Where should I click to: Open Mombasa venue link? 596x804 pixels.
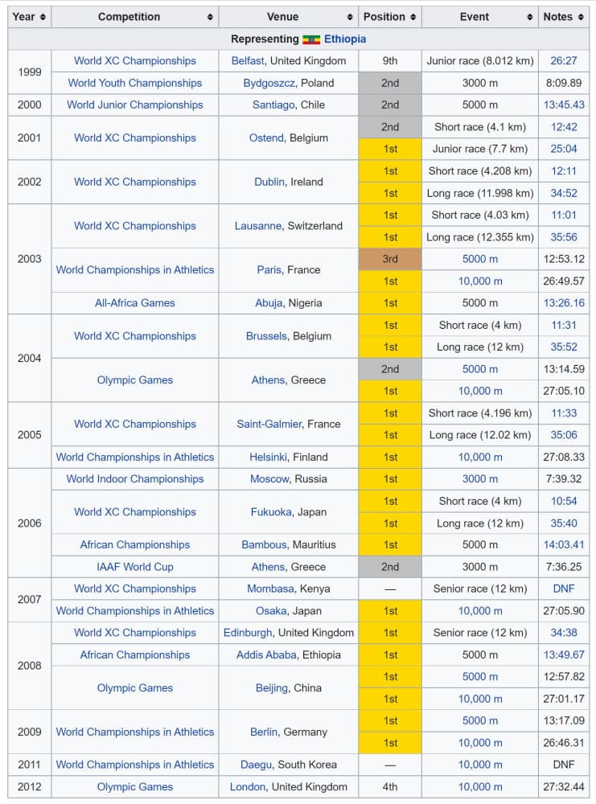270,589
